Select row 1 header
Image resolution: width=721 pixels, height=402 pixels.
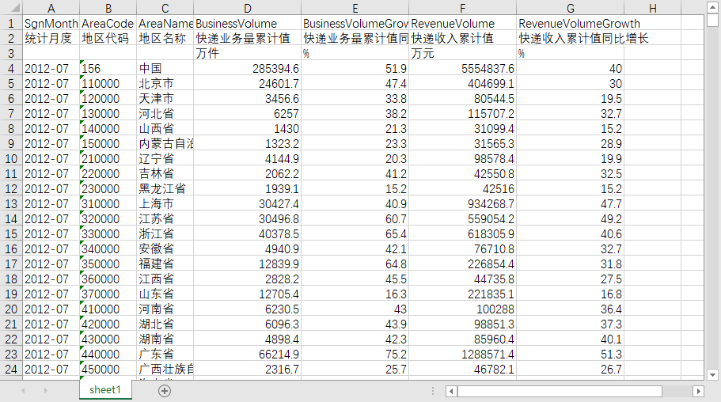(12, 24)
